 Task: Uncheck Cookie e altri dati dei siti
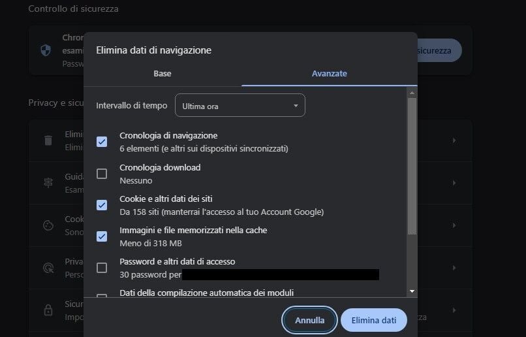[x=102, y=205]
